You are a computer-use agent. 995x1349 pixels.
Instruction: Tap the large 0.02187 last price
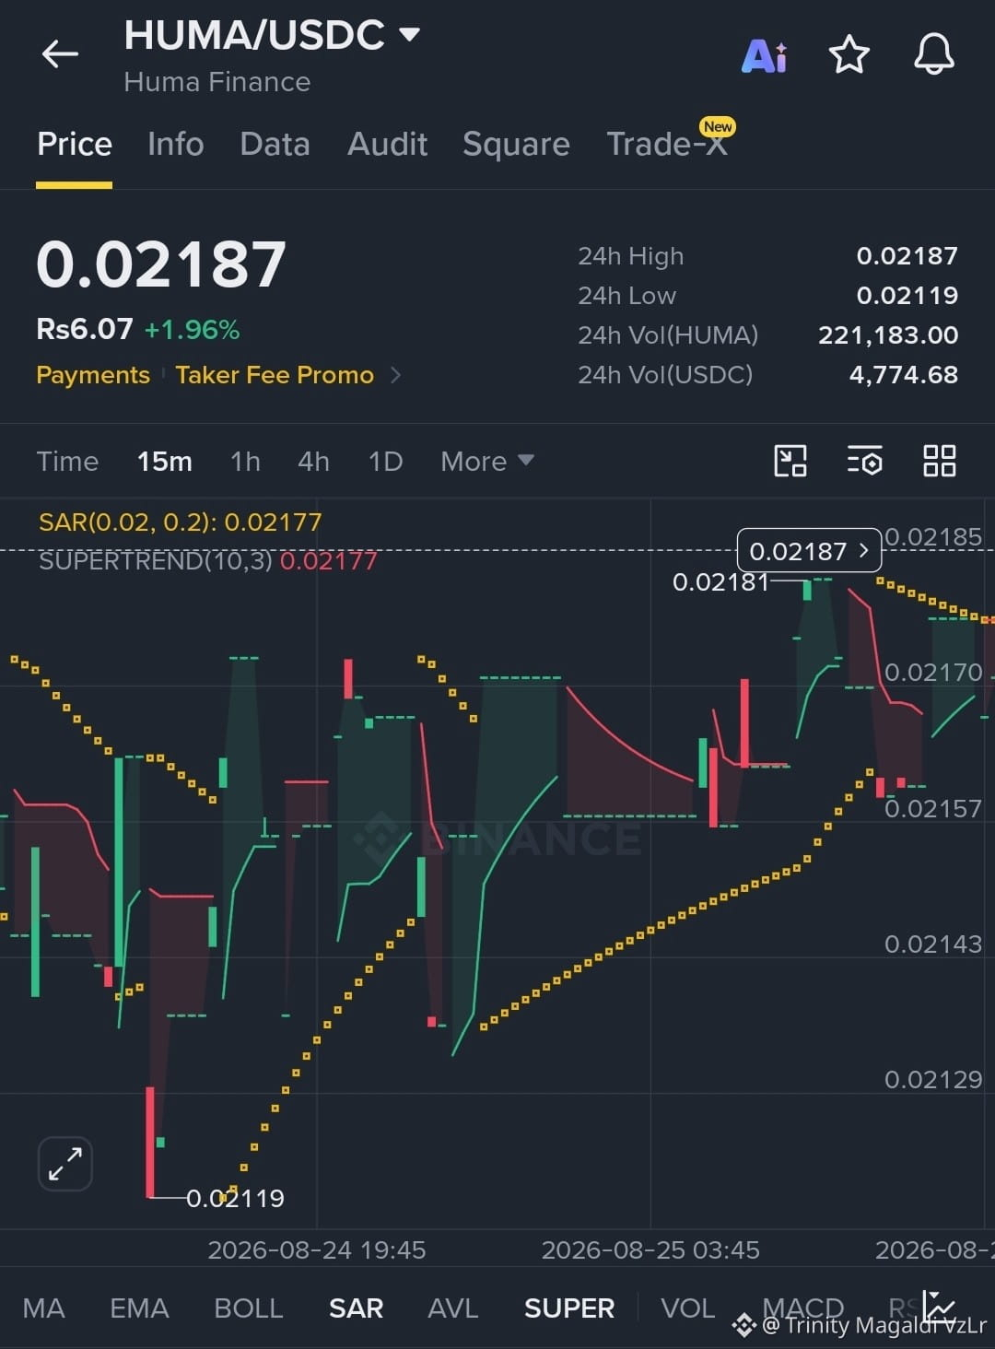click(x=161, y=264)
